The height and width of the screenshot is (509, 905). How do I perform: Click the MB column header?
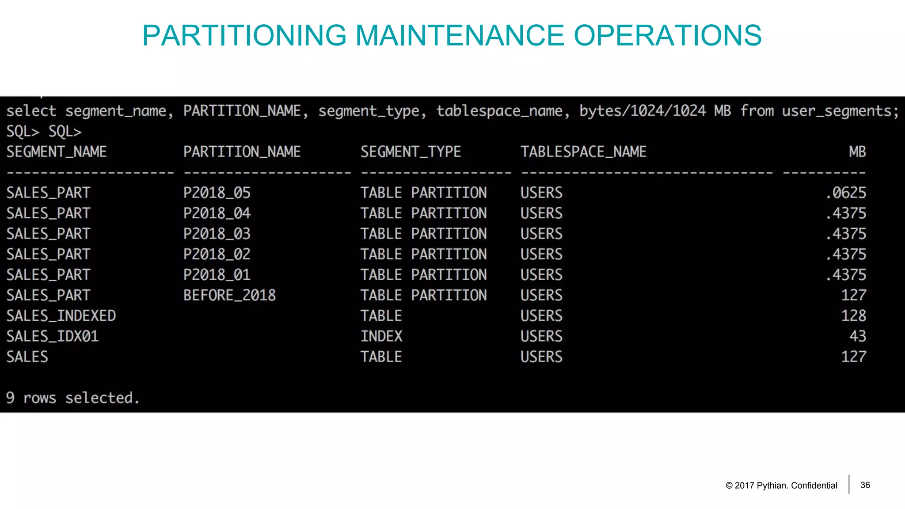pyautogui.click(x=857, y=152)
